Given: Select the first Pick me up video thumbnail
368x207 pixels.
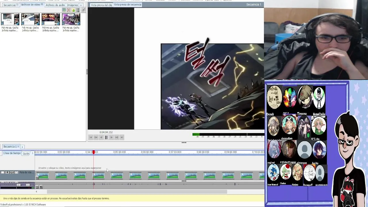Looking at the screenshot, I should pos(10,20).
